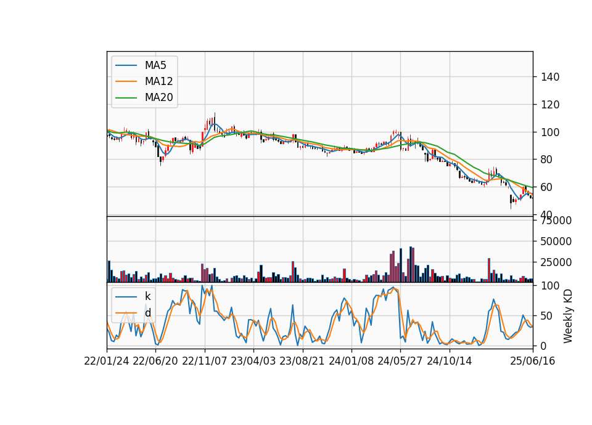Click the 80 price axis label
Image resolution: width=592 pixels, height=425 pixels.
547,160
